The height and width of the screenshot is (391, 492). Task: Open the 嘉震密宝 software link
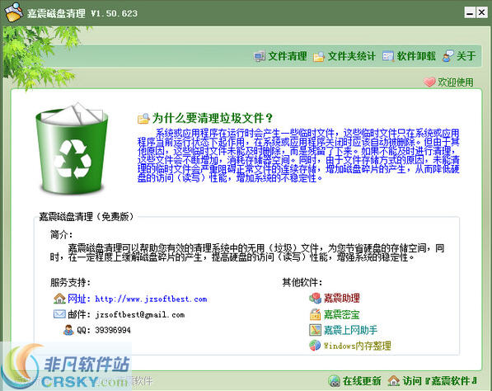(342, 314)
